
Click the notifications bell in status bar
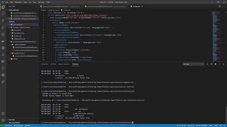point(224,126)
